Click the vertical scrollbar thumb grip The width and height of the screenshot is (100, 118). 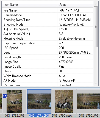(x=96, y=27)
